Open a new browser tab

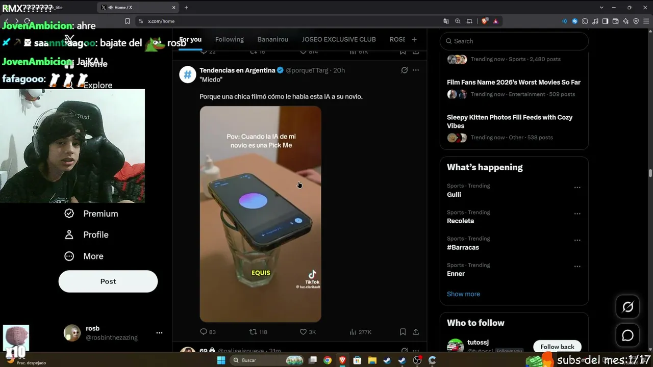[186, 8]
